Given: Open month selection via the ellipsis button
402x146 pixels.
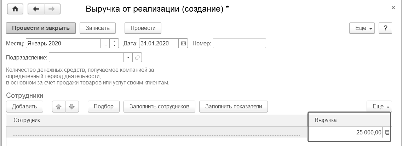Looking at the screenshot, I should (105, 43).
